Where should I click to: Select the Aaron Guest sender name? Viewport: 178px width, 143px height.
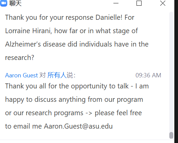tap(21, 75)
